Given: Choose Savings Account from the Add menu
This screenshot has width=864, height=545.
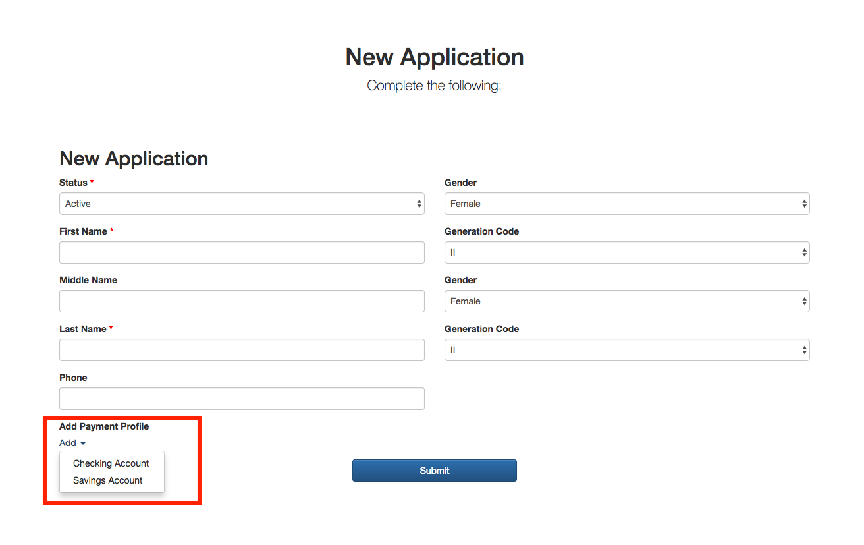Looking at the screenshot, I should [x=108, y=480].
